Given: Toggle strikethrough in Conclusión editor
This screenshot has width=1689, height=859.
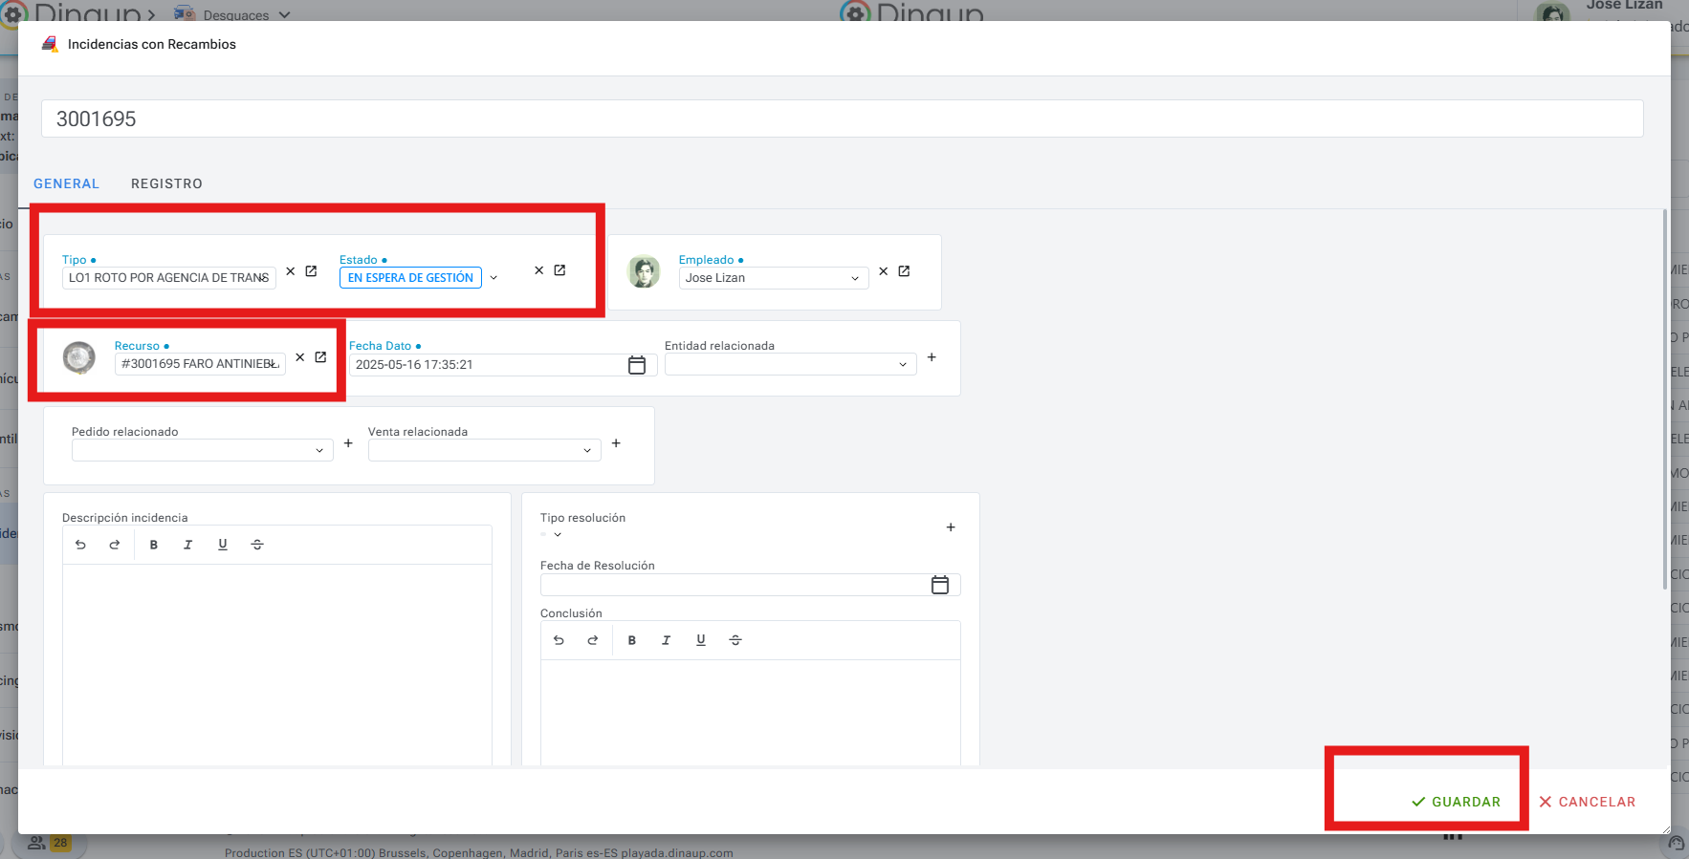Looking at the screenshot, I should [x=735, y=640].
